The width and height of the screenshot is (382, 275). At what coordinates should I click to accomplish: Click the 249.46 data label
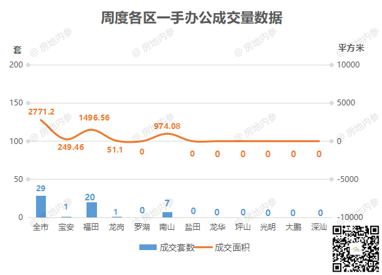[x=71, y=147]
